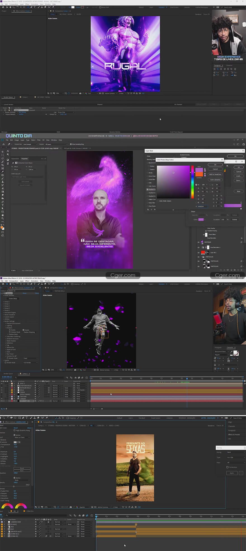Select the Type tool in Photoshop toolbar

coord(3,205)
